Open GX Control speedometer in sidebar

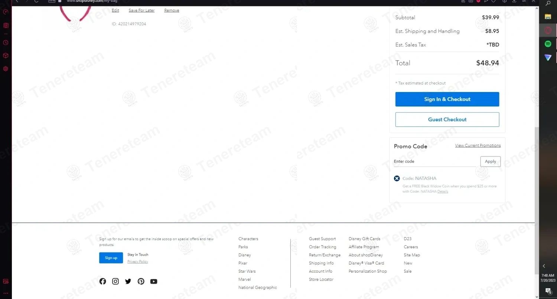(6, 11)
